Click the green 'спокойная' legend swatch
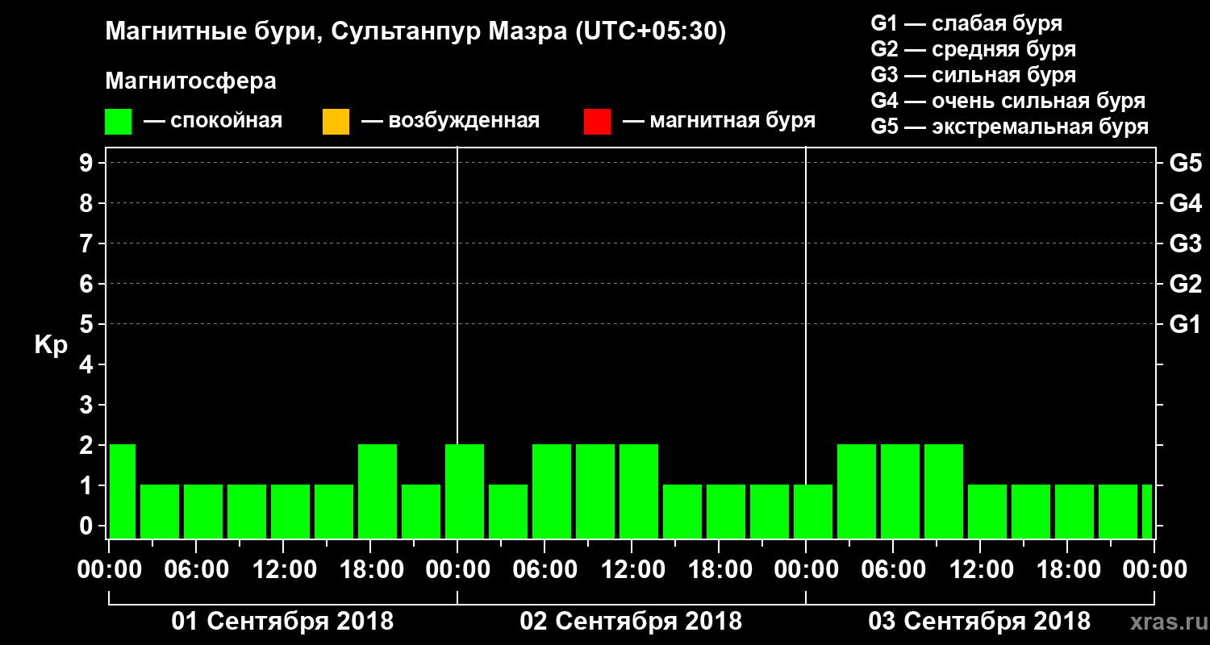1210x645 pixels. 119,122
